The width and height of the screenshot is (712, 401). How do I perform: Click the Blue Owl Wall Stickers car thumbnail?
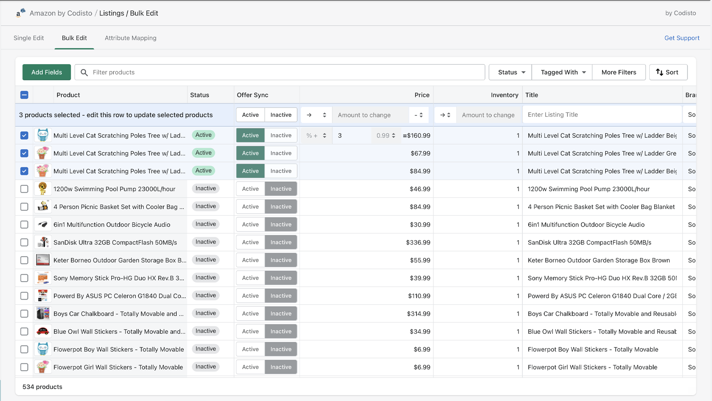[x=43, y=331]
